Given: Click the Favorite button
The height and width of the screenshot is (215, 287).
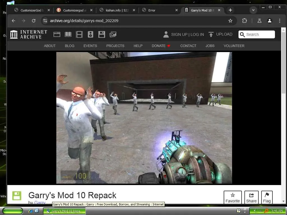Looking at the screenshot, I should (233, 197).
